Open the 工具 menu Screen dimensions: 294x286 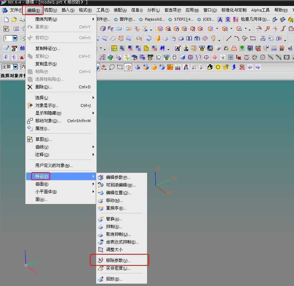coord(103,10)
